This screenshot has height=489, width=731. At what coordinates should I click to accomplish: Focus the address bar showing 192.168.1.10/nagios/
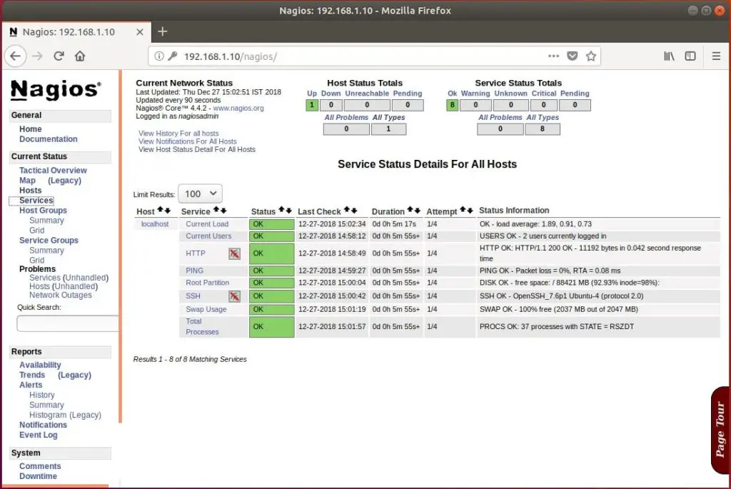(x=363, y=56)
